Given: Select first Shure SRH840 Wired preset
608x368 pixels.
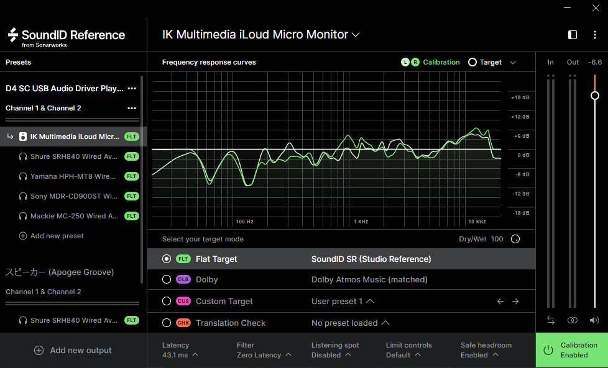Looking at the screenshot, I should (73, 156).
